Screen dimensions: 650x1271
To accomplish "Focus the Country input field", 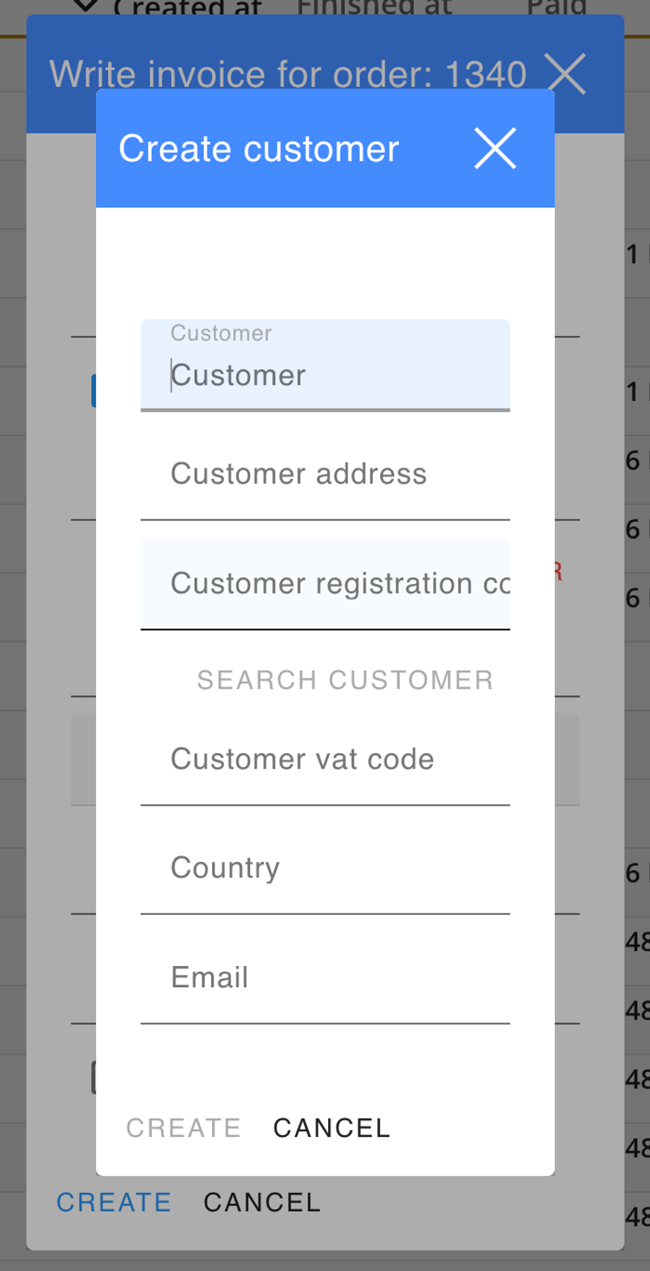I will click(x=325, y=868).
